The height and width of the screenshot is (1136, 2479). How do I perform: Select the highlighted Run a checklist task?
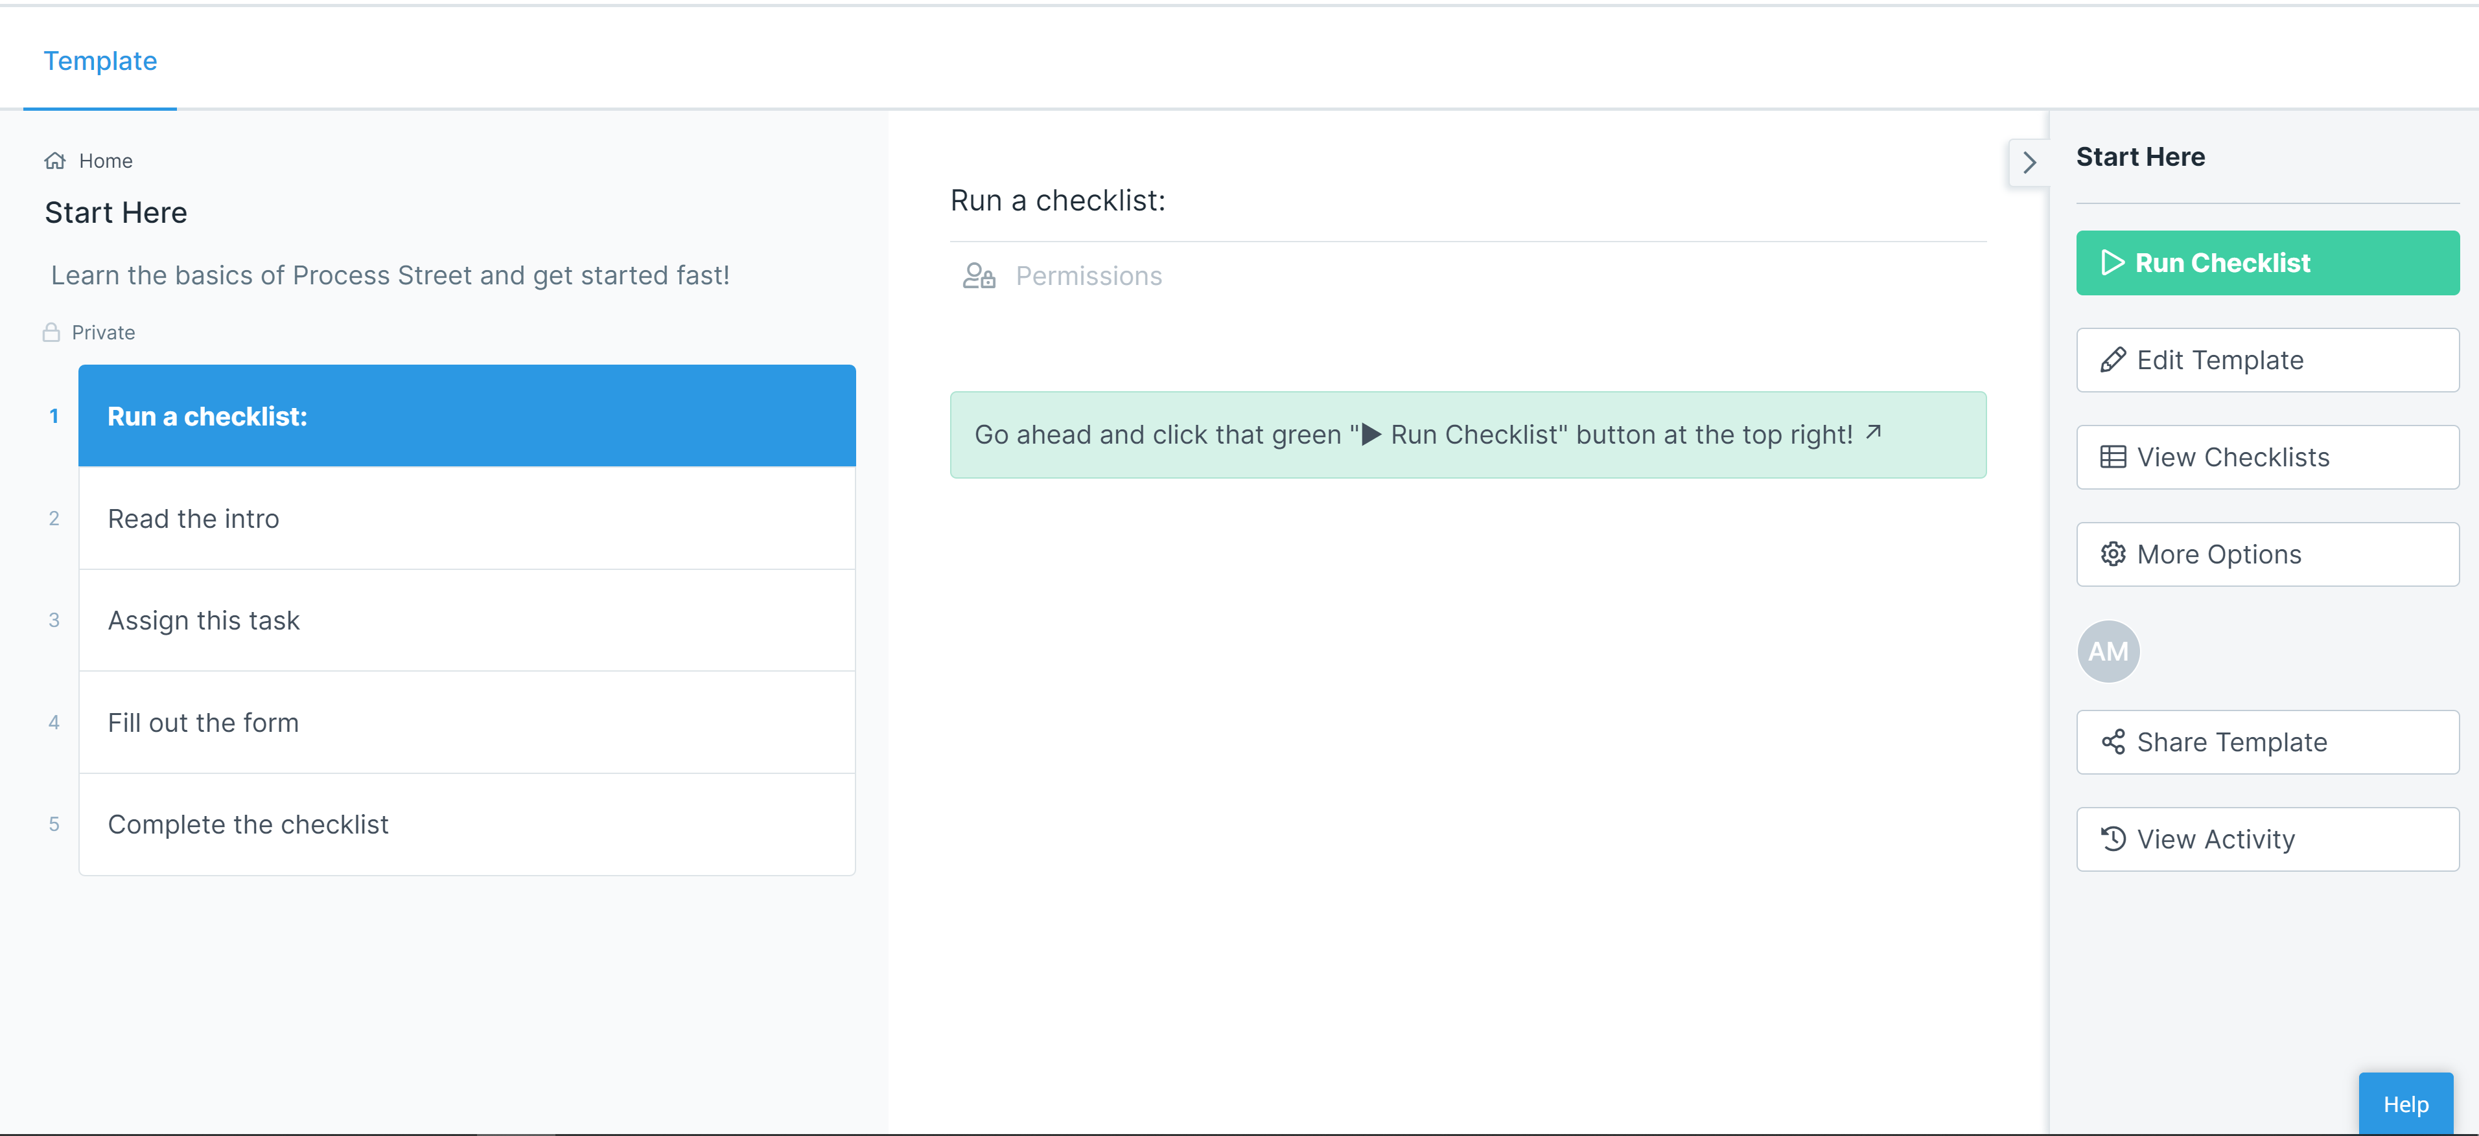[467, 416]
